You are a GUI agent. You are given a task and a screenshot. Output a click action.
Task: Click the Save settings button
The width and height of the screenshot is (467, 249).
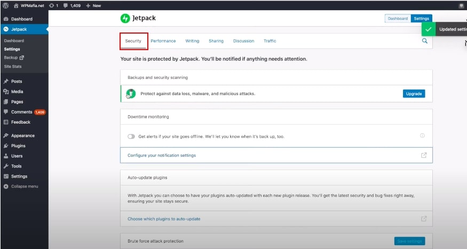409,241
